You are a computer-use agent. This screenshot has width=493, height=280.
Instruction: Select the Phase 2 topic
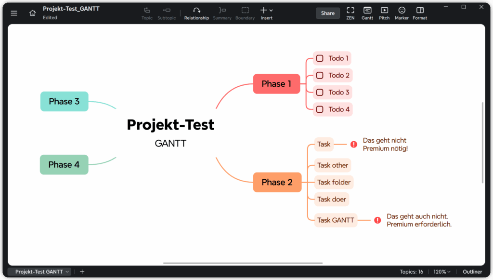[x=277, y=182]
